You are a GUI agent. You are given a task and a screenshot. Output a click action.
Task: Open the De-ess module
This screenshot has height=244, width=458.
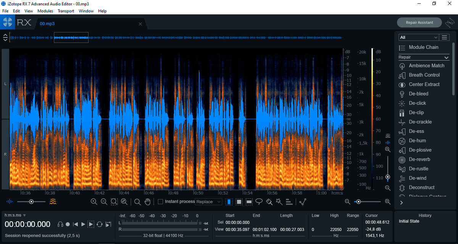(411, 131)
